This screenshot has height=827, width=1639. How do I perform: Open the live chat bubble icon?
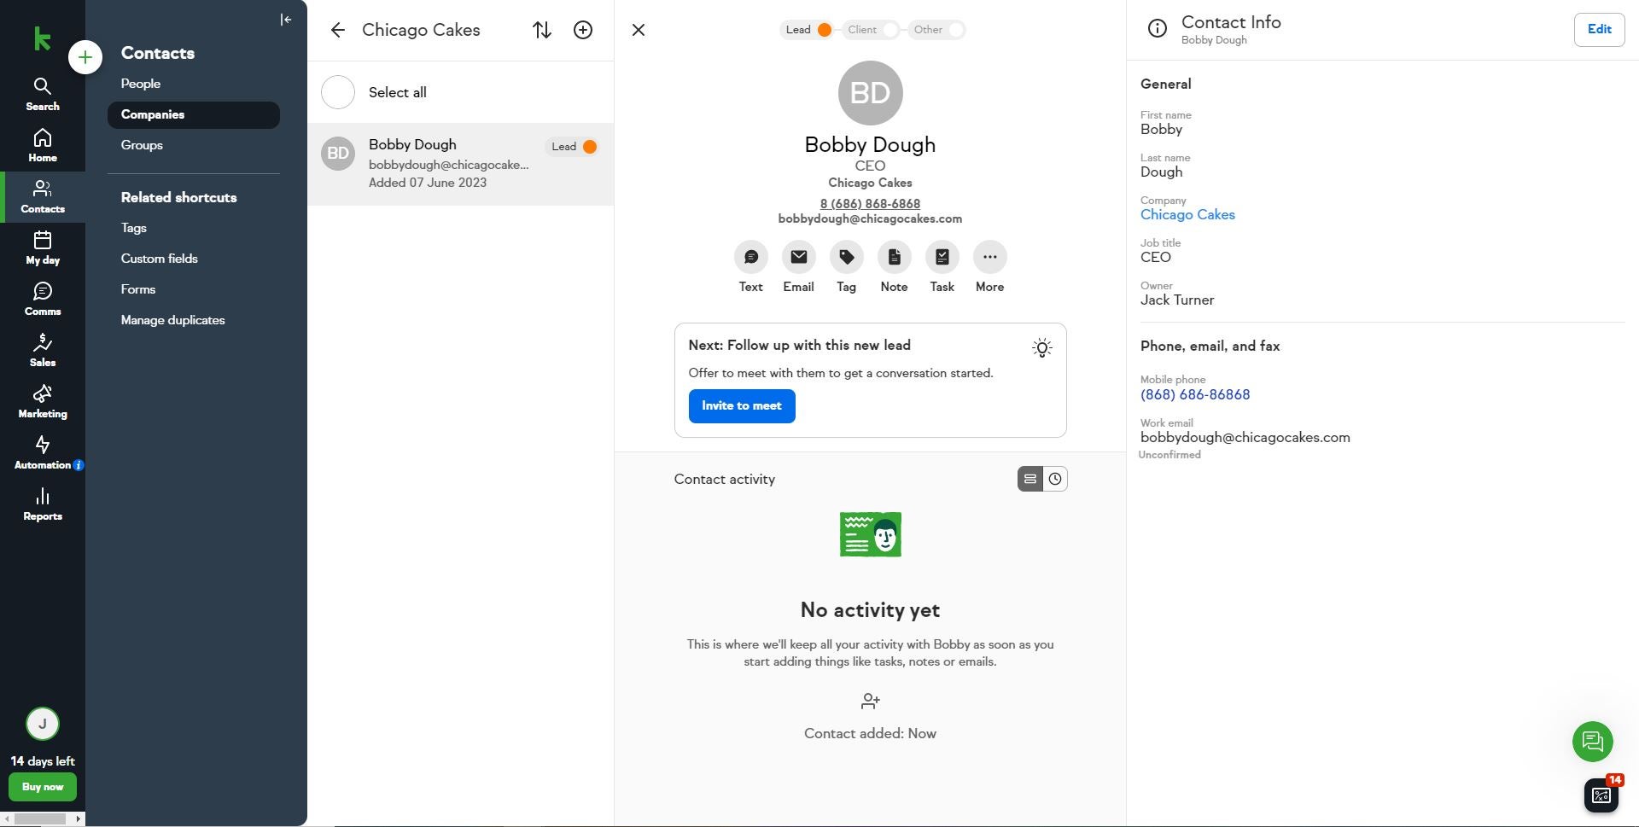point(1592,740)
